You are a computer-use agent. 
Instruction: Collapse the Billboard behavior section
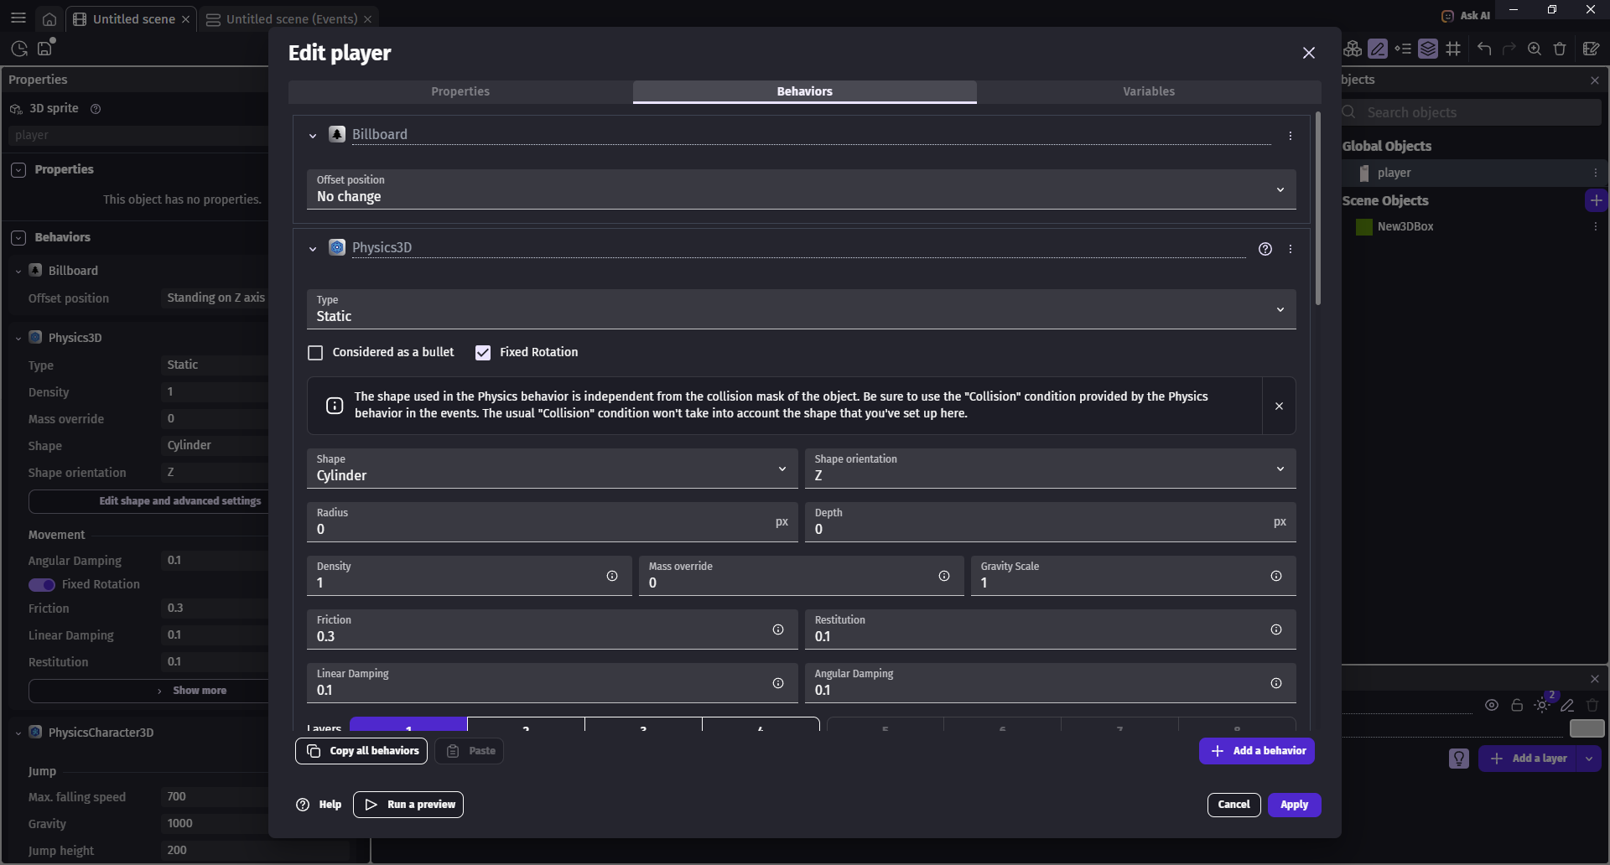[313, 135]
